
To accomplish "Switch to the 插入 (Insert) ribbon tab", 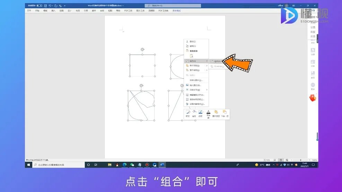I will (x=53, y=10).
